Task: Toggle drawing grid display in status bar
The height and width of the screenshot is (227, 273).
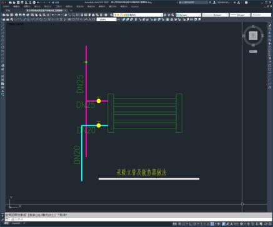Action: coord(179,224)
